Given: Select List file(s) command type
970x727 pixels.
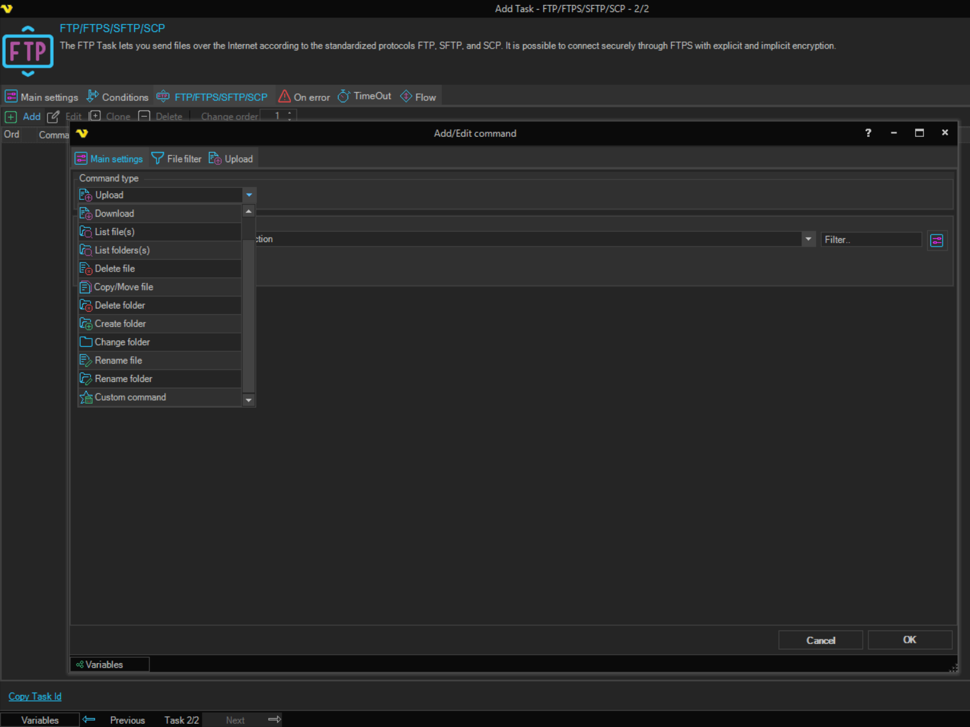Looking at the screenshot, I should click(160, 232).
